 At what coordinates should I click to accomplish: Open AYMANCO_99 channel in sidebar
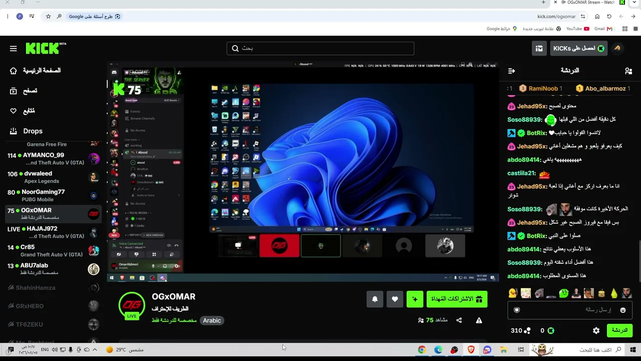pyautogui.click(x=53, y=159)
